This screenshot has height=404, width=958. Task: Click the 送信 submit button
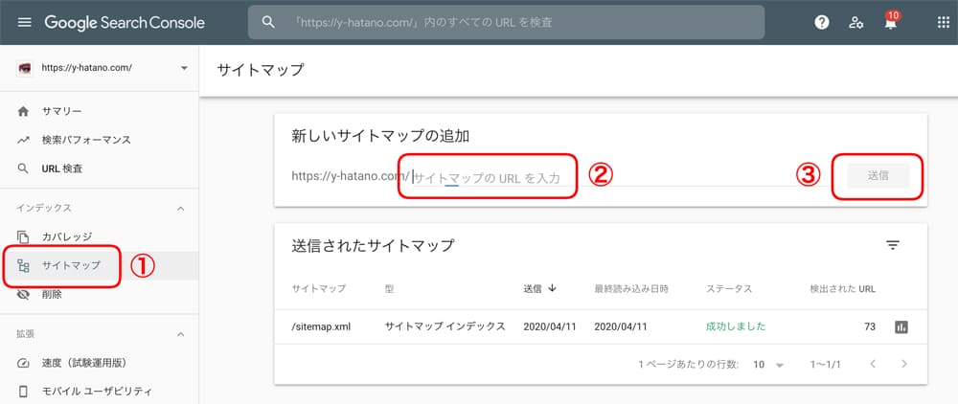click(878, 176)
